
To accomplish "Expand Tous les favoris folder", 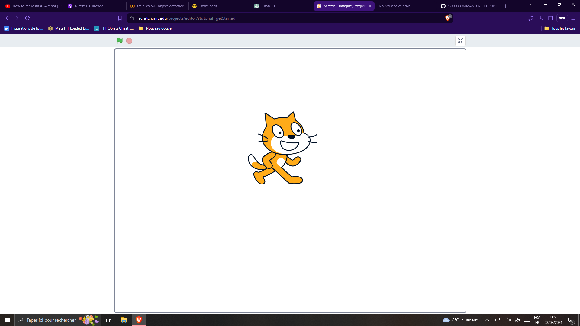I will tap(560, 28).
